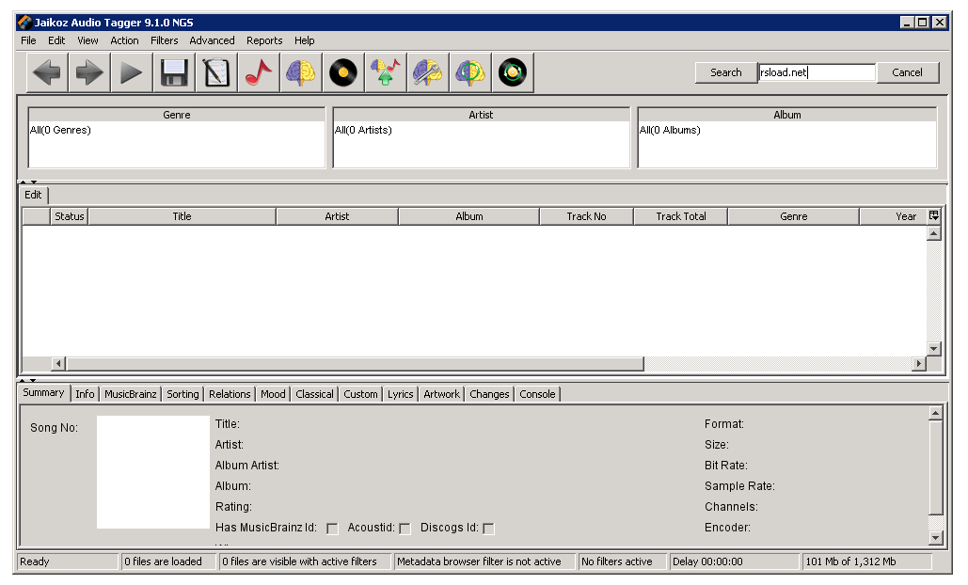Click the forward arrow toolbar icon
968x585 pixels.
(89, 72)
